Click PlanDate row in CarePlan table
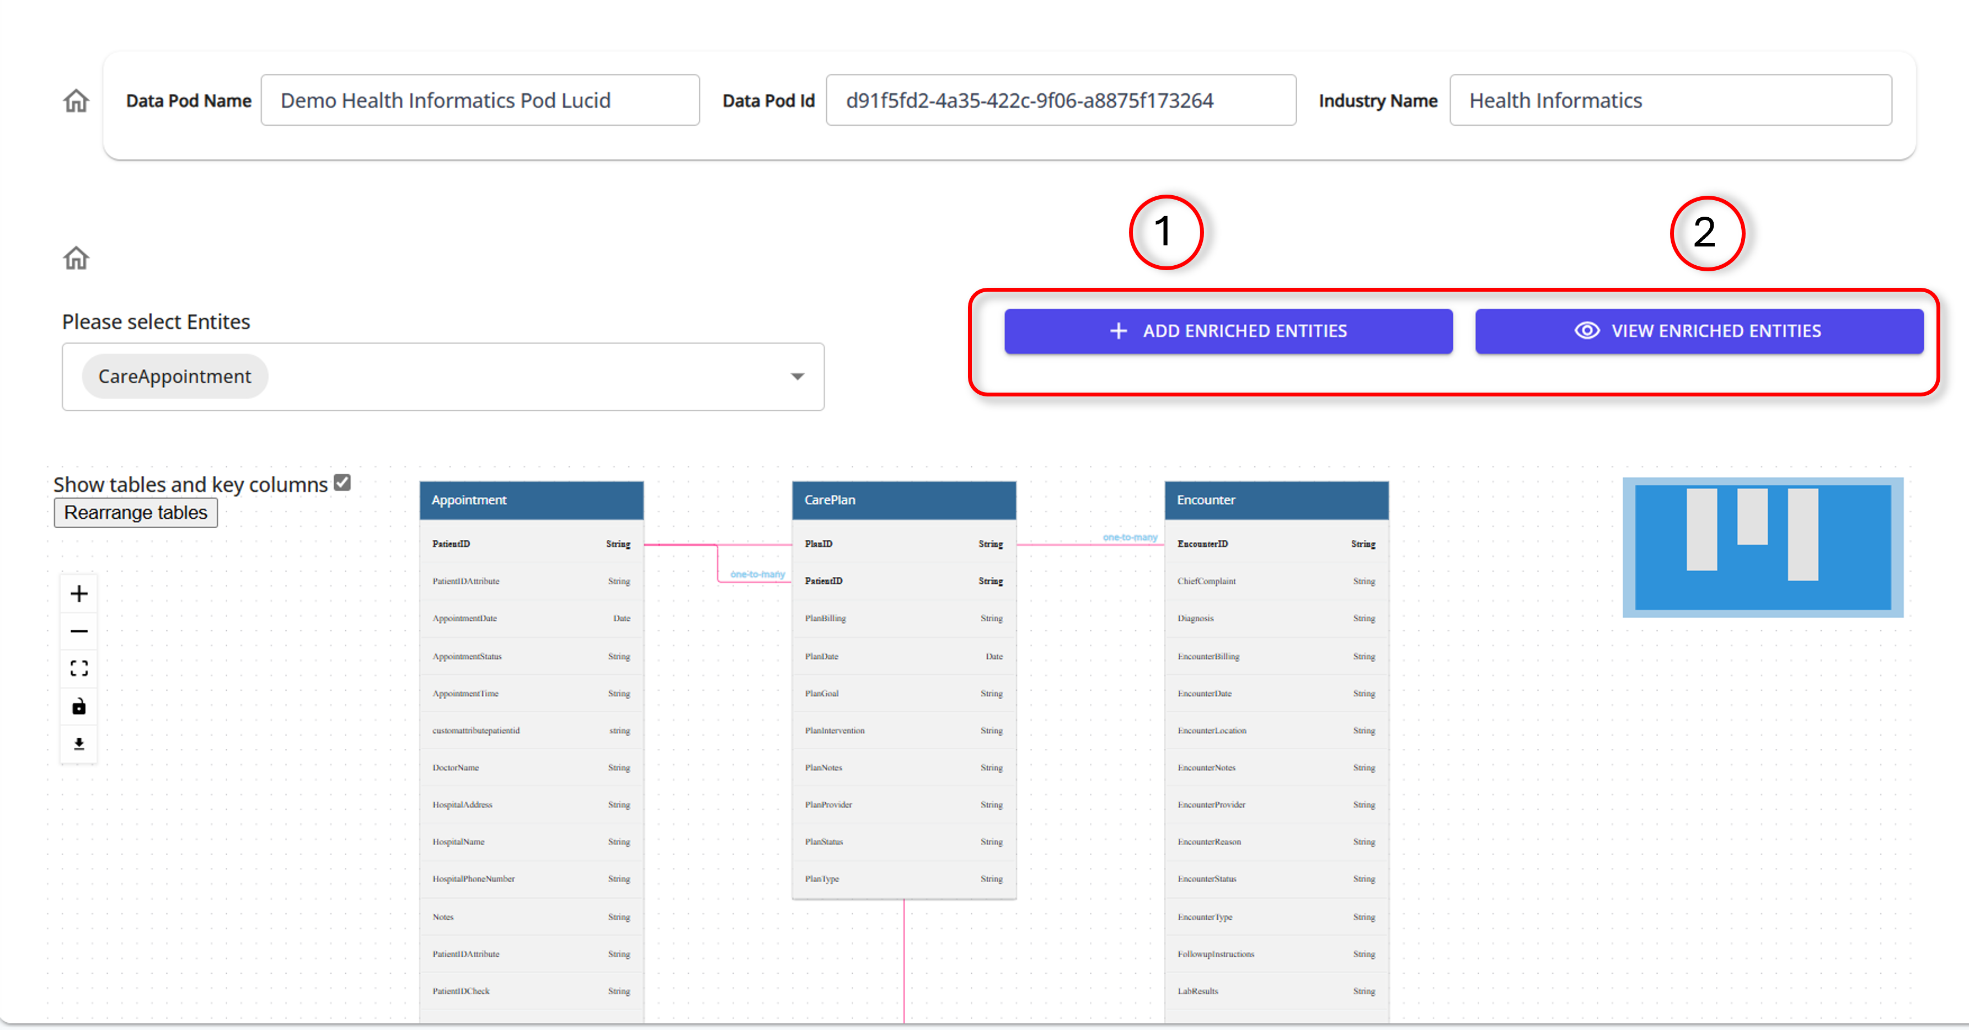The height and width of the screenshot is (1030, 1969). (x=904, y=656)
